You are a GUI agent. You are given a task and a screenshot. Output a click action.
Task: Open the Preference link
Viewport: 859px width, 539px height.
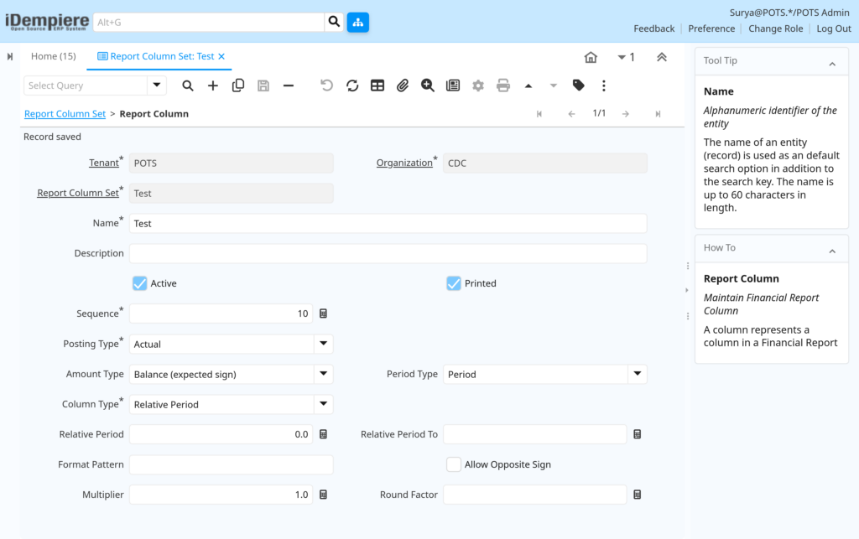pos(711,29)
